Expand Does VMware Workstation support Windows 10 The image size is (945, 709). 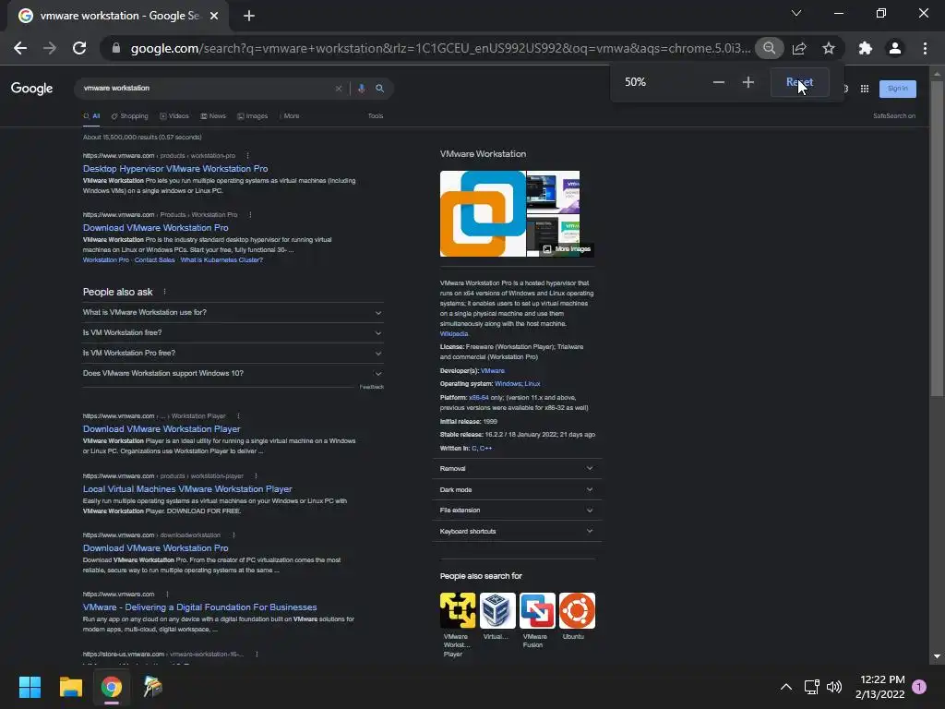click(x=233, y=374)
